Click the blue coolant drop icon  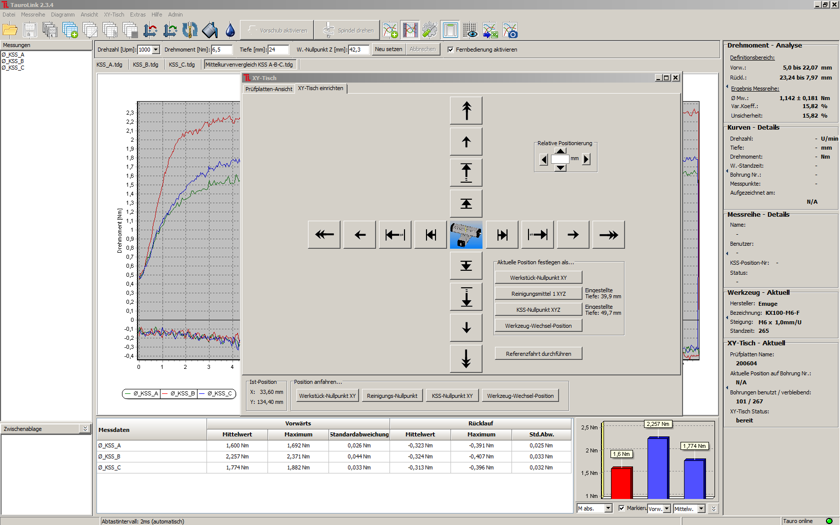point(230,30)
